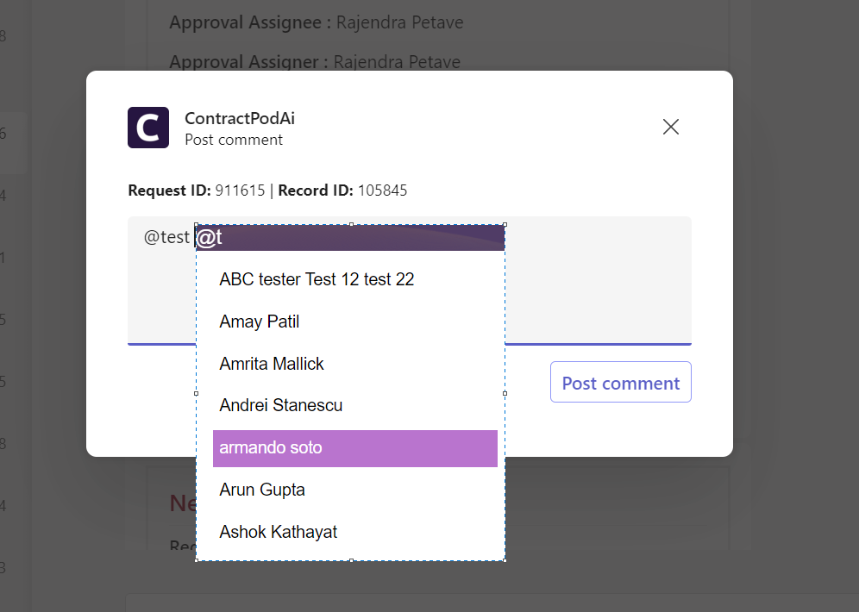Click the Record ID value 105845
This screenshot has height=612, width=859.
382,190
